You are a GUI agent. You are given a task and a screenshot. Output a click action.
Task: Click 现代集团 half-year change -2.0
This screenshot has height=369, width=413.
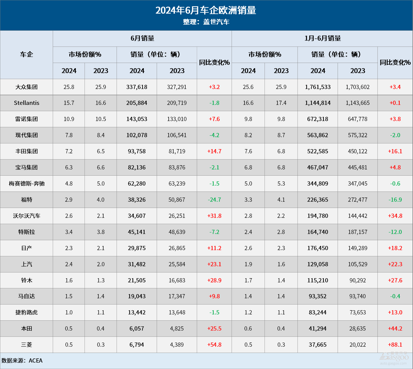pos(395,135)
